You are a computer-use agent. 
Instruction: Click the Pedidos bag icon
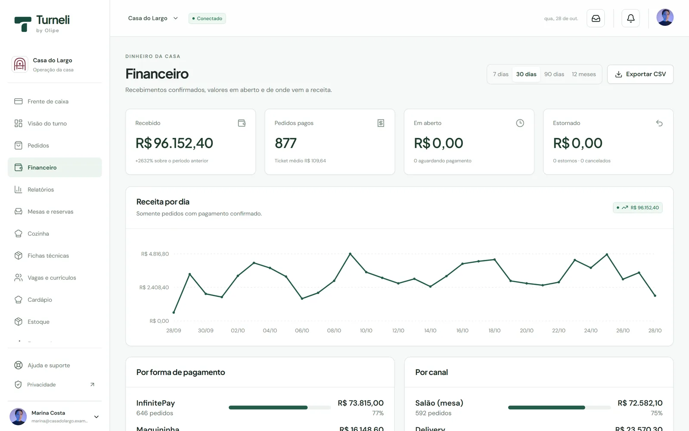18,145
